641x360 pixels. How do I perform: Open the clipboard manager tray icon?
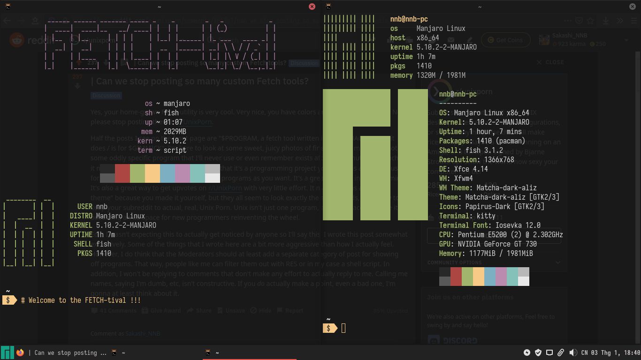pyautogui.click(x=561, y=352)
